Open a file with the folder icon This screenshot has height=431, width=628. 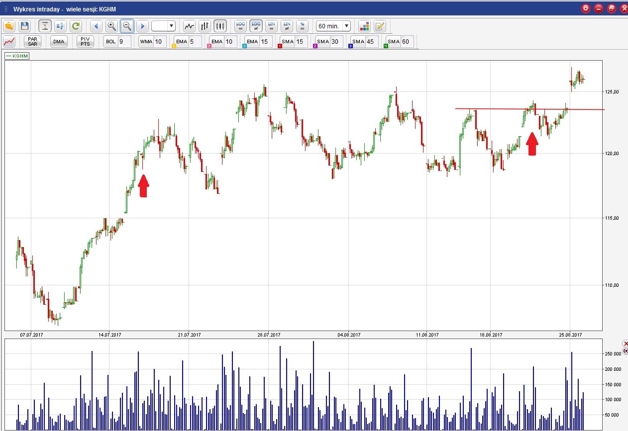[9, 26]
